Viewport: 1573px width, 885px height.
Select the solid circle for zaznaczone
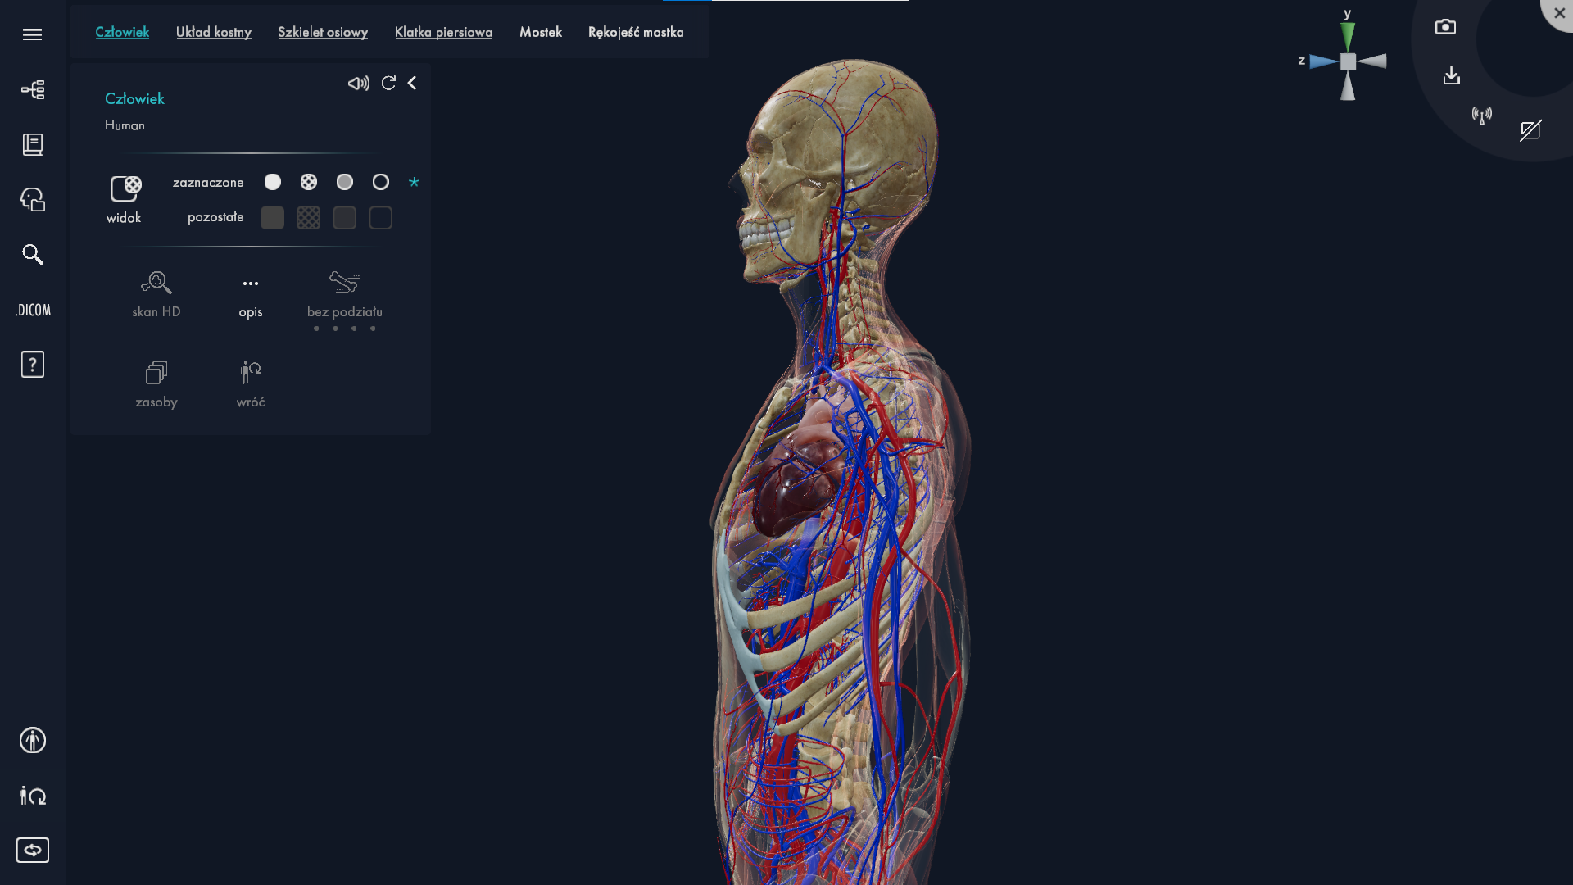click(x=272, y=182)
